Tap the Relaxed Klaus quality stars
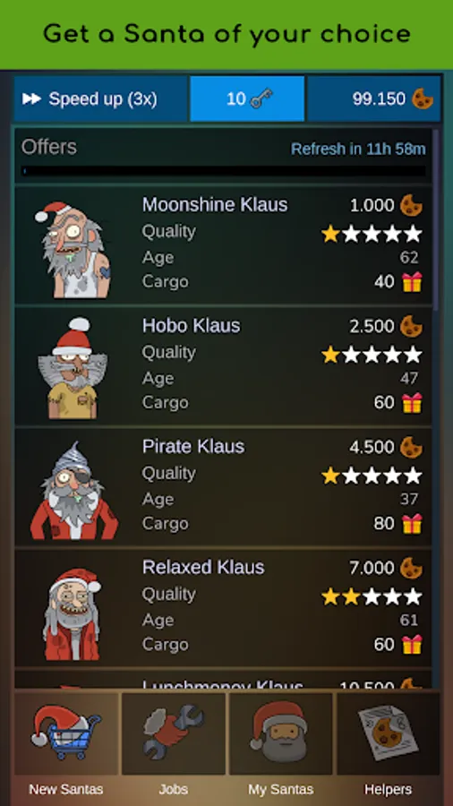The height and width of the screenshot is (806, 453). (372, 596)
